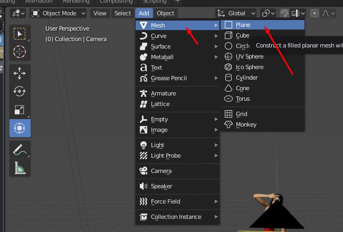Add a Monkey mesh

tap(262, 124)
